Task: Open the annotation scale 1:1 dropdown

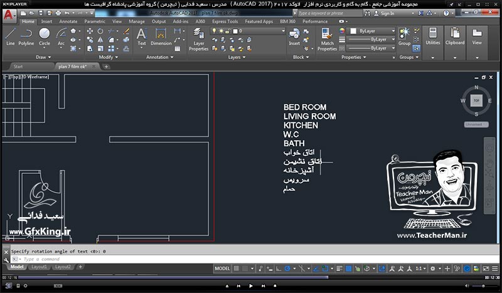Action: pos(420,269)
